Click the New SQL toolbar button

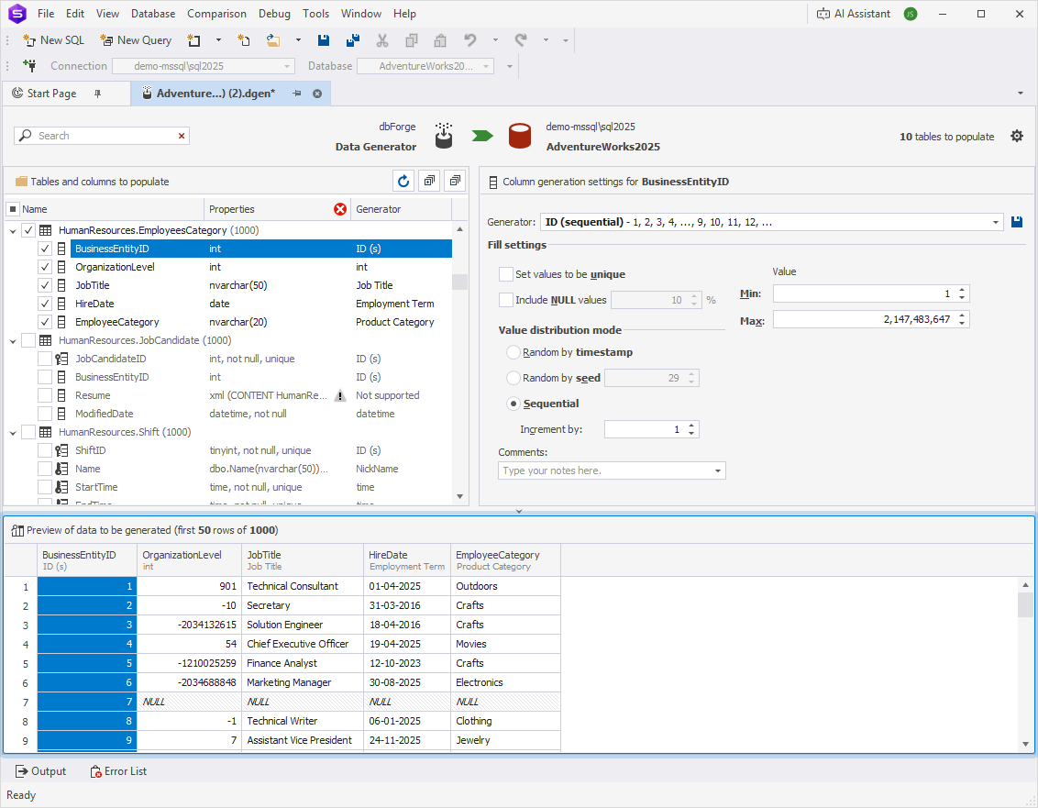pyautogui.click(x=53, y=40)
